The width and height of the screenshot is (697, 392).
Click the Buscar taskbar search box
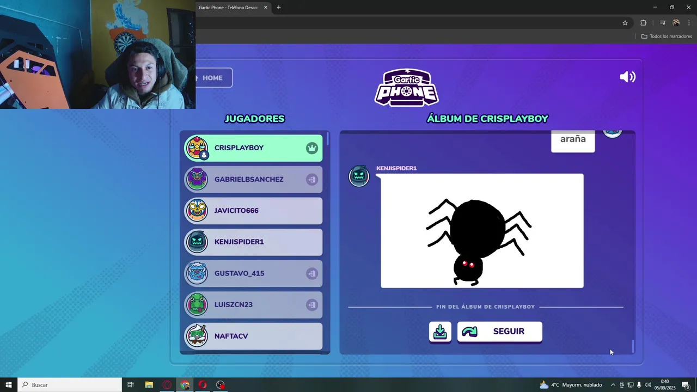tap(70, 385)
